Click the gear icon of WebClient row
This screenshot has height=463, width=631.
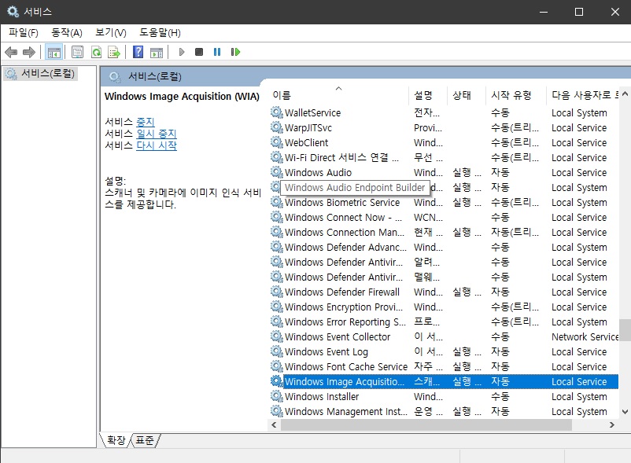(x=276, y=142)
